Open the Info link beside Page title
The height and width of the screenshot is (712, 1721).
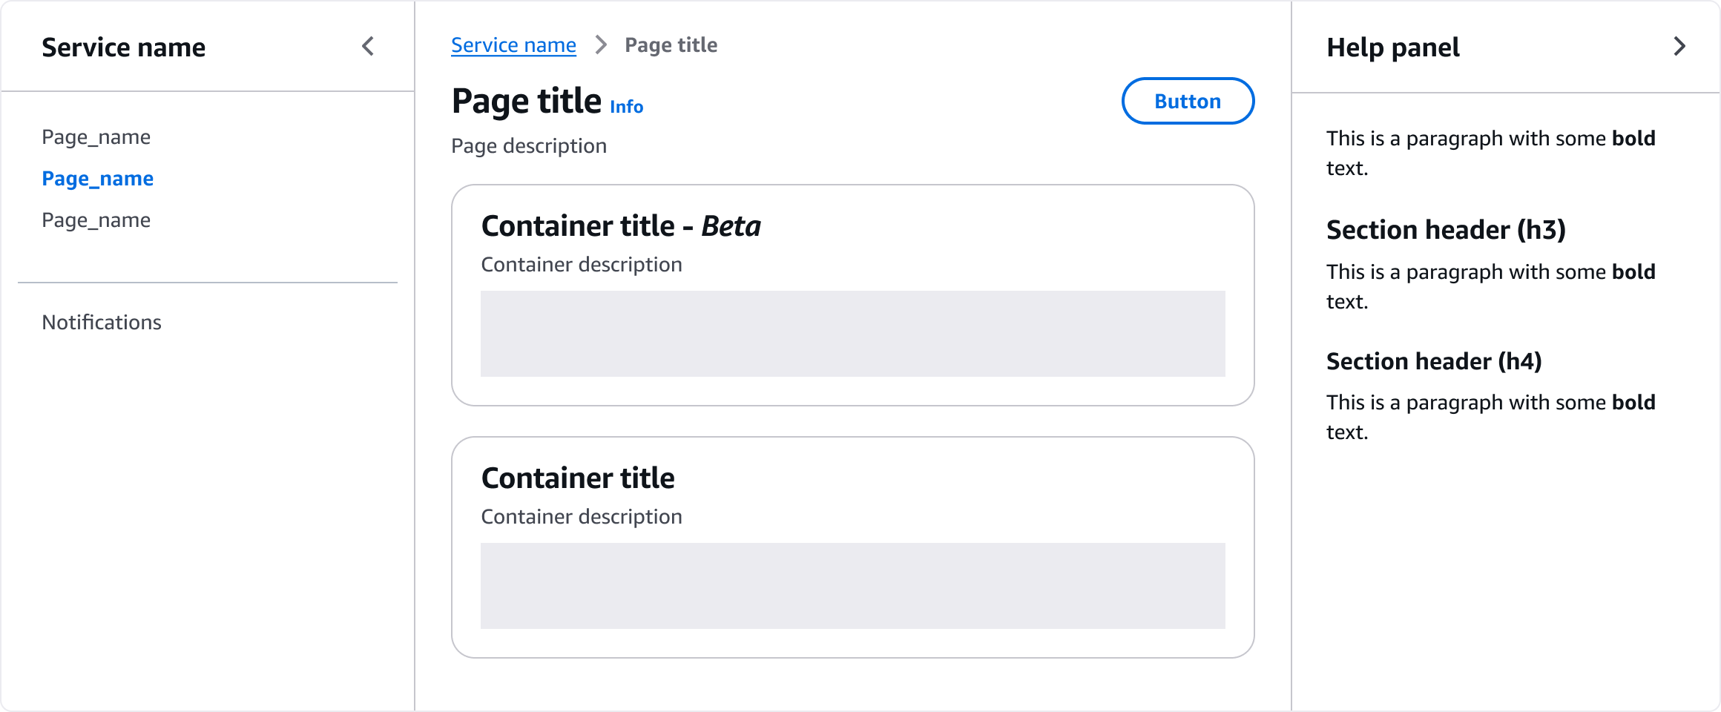pos(626,107)
